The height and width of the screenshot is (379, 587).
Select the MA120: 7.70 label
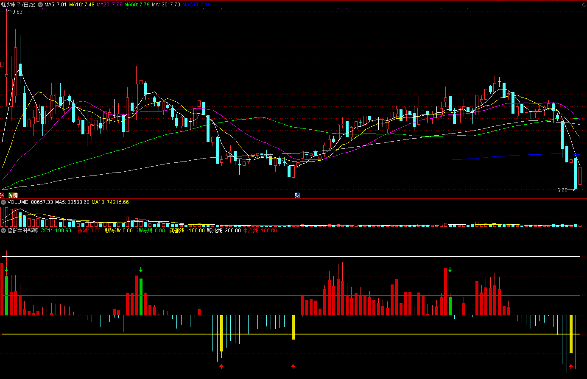click(x=166, y=5)
